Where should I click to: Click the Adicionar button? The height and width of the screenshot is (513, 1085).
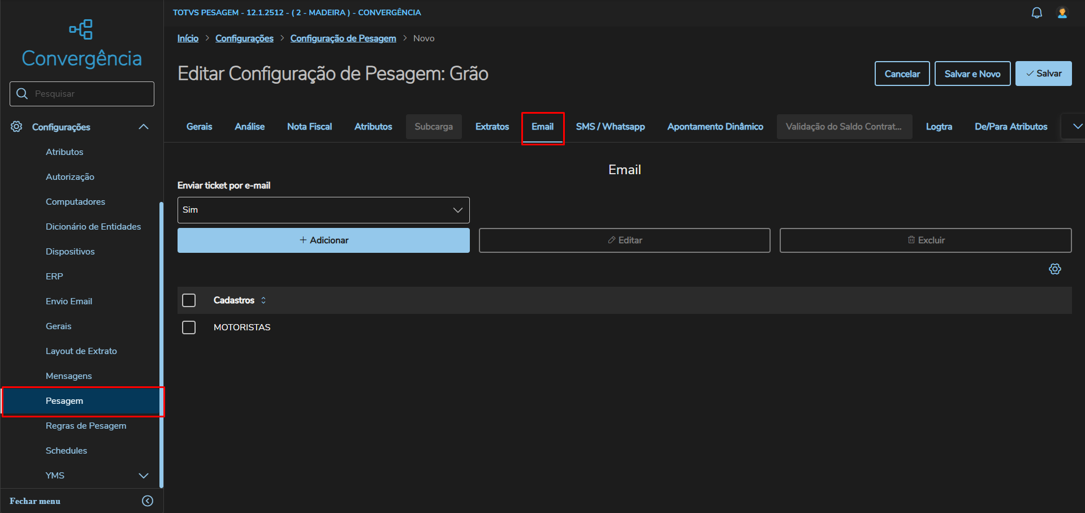tap(323, 240)
